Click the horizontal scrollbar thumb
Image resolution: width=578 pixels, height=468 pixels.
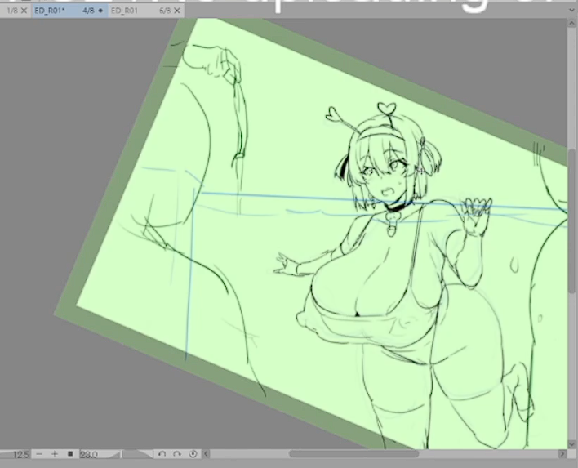coord(353,454)
